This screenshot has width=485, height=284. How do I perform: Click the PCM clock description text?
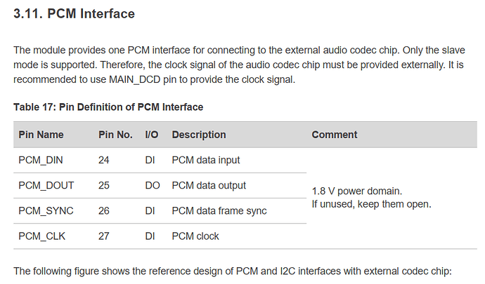[195, 236]
